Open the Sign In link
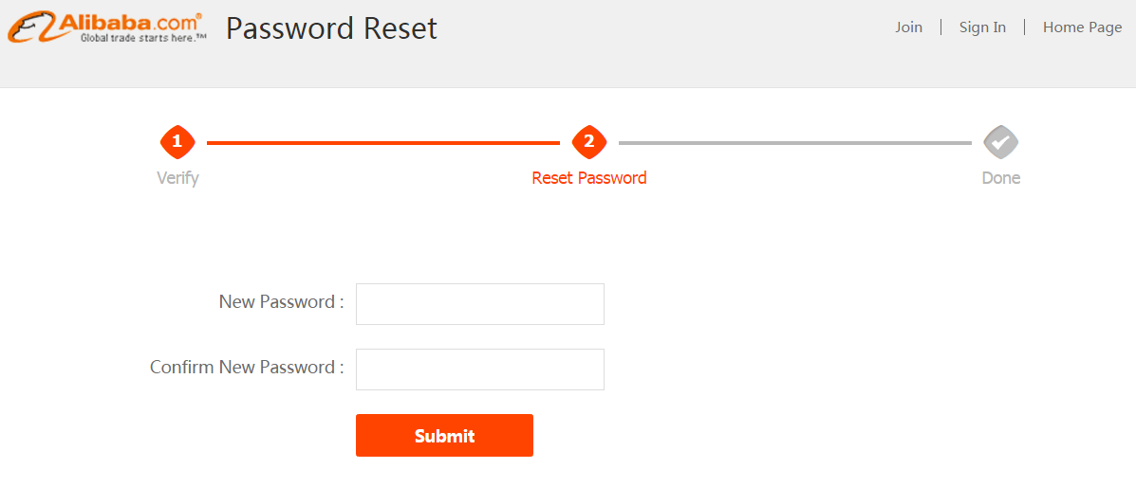The width and height of the screenshot is (1136, 487). tap(982, 27)
